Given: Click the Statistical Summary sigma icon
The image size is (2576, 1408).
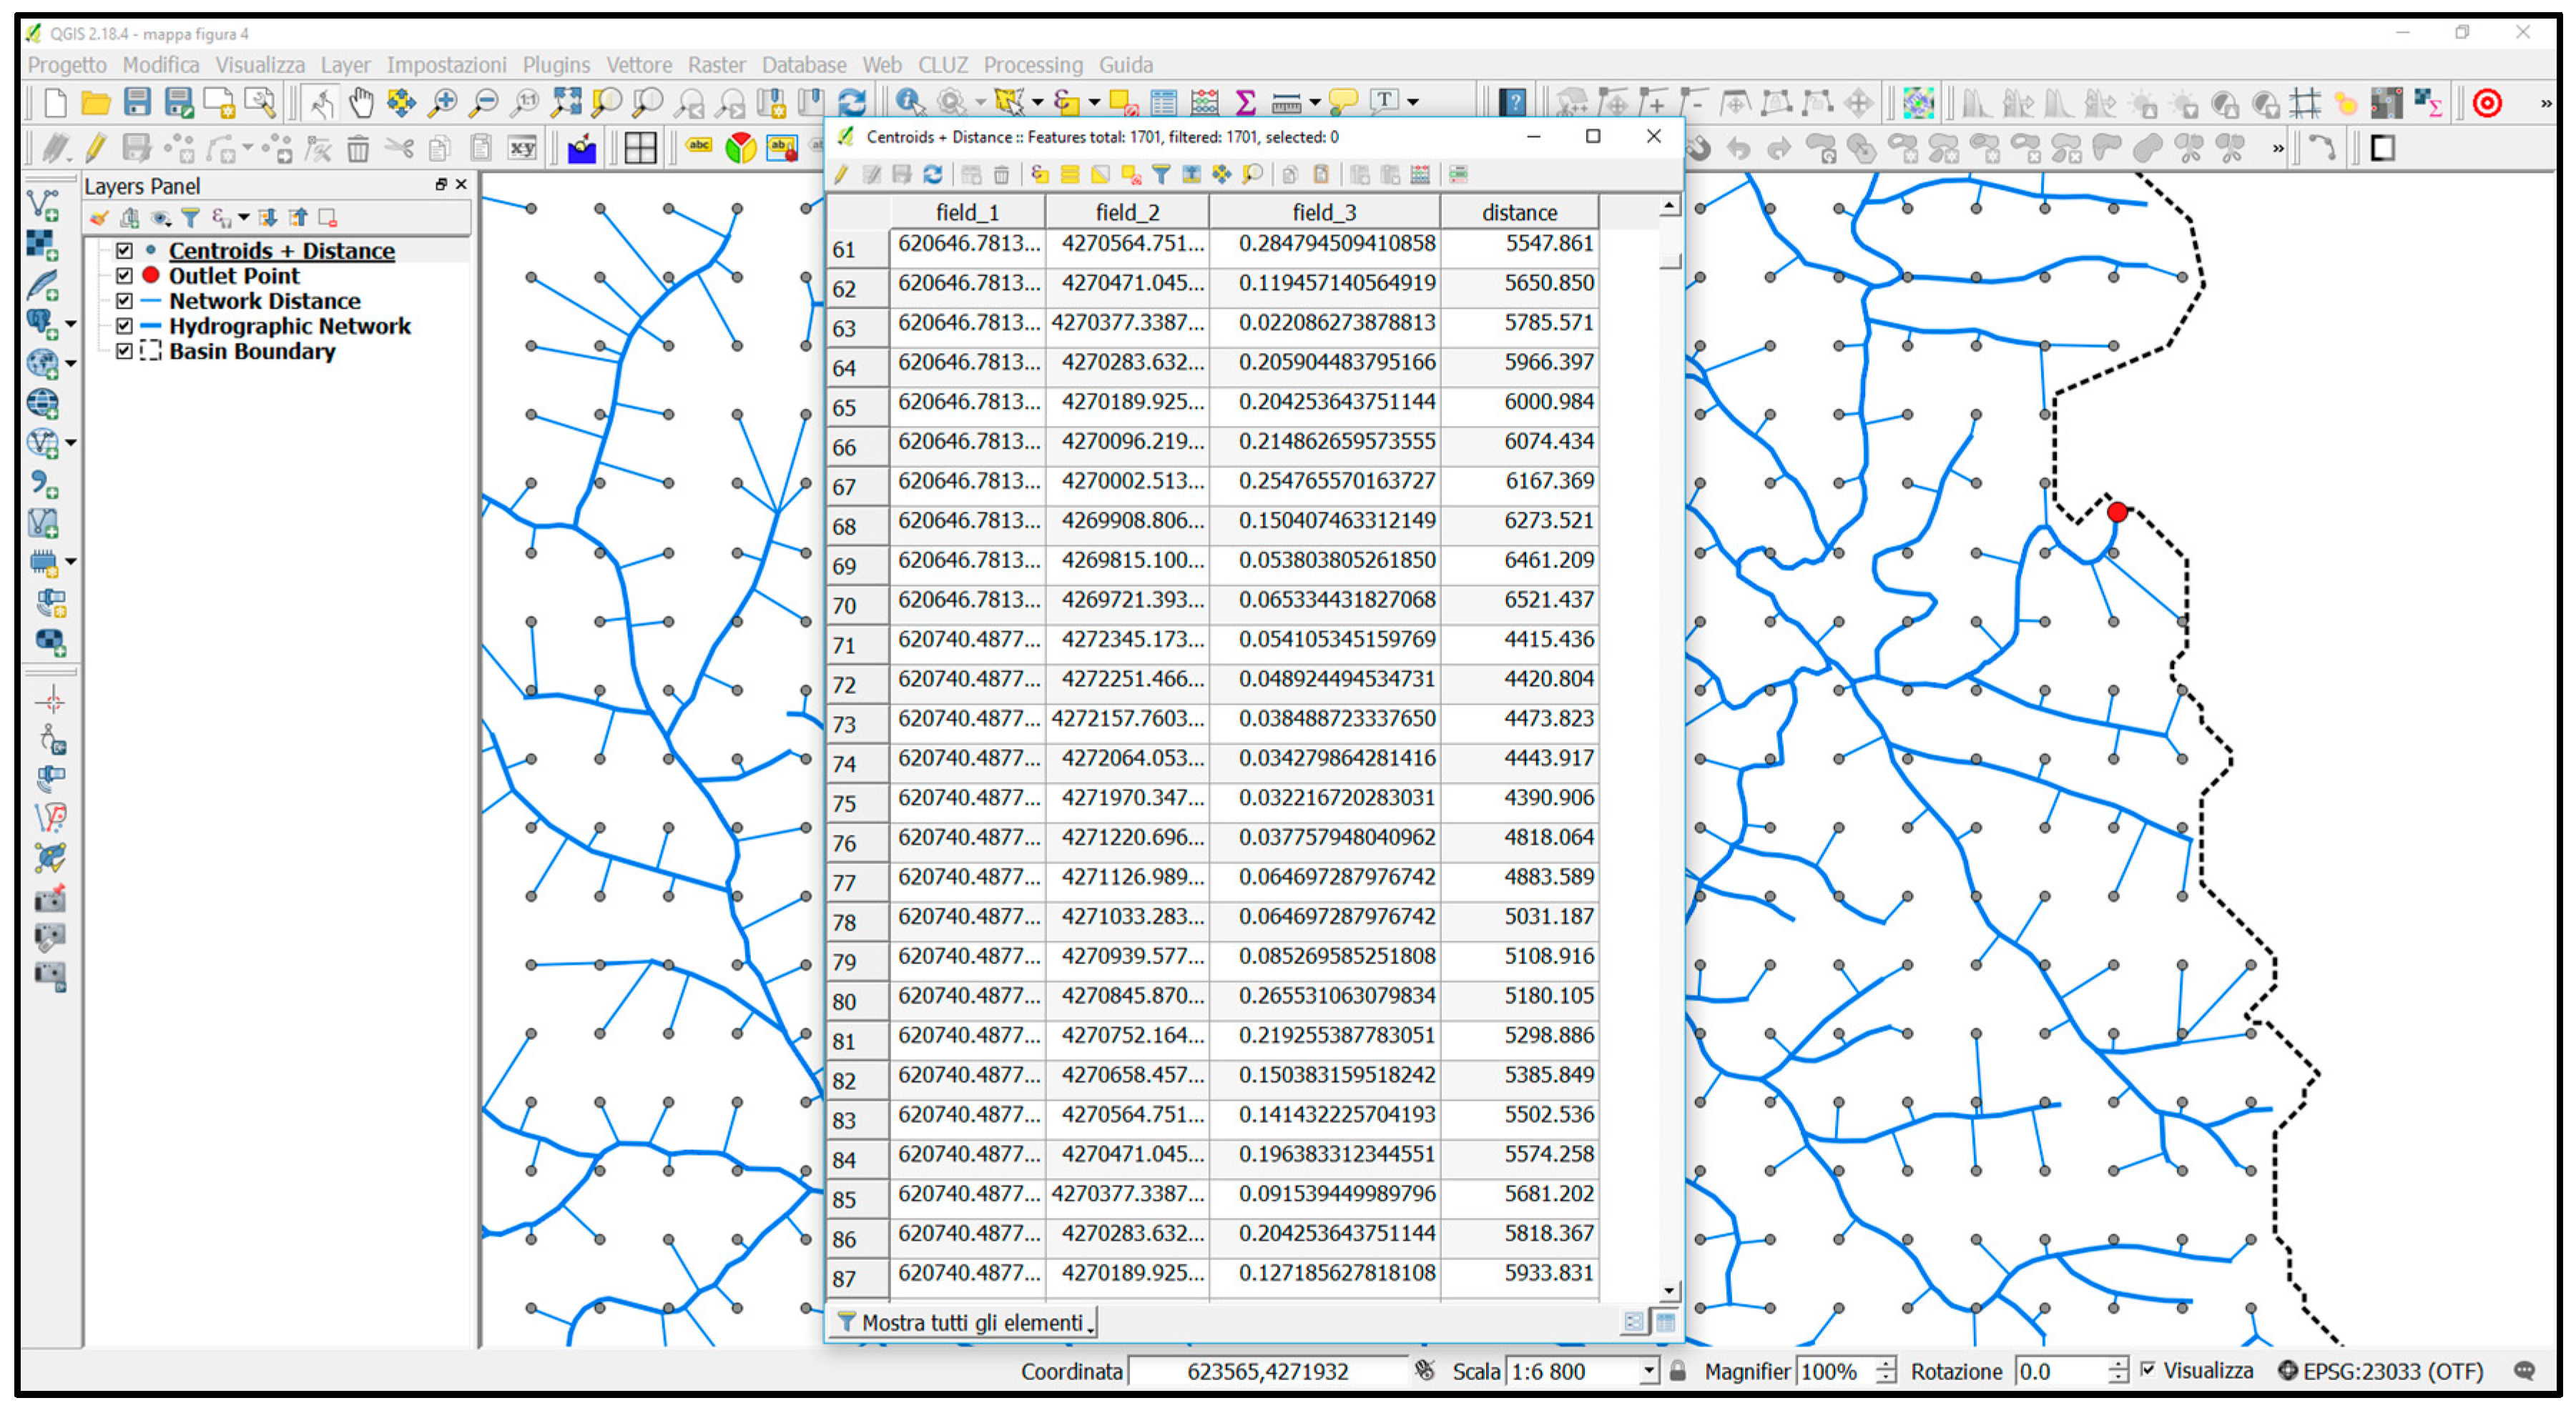Looking at the screenshot, I should click(x=1245, y=101).
